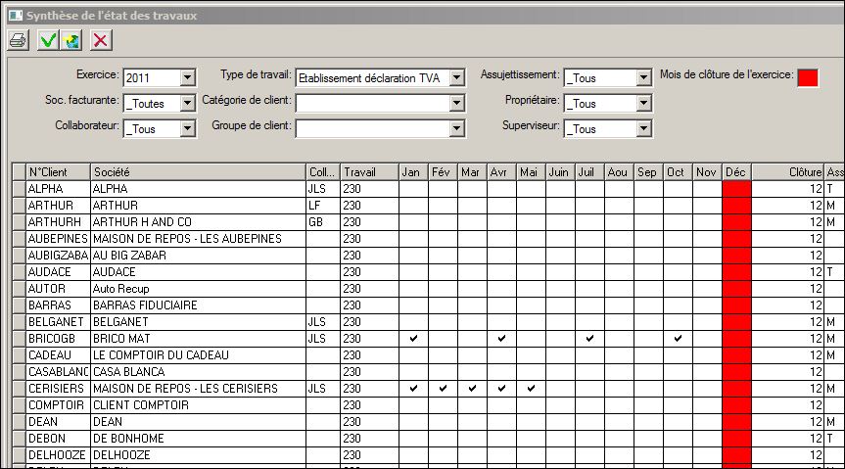
Task: Click the Travail column header
Action: [x=368, y=172]
